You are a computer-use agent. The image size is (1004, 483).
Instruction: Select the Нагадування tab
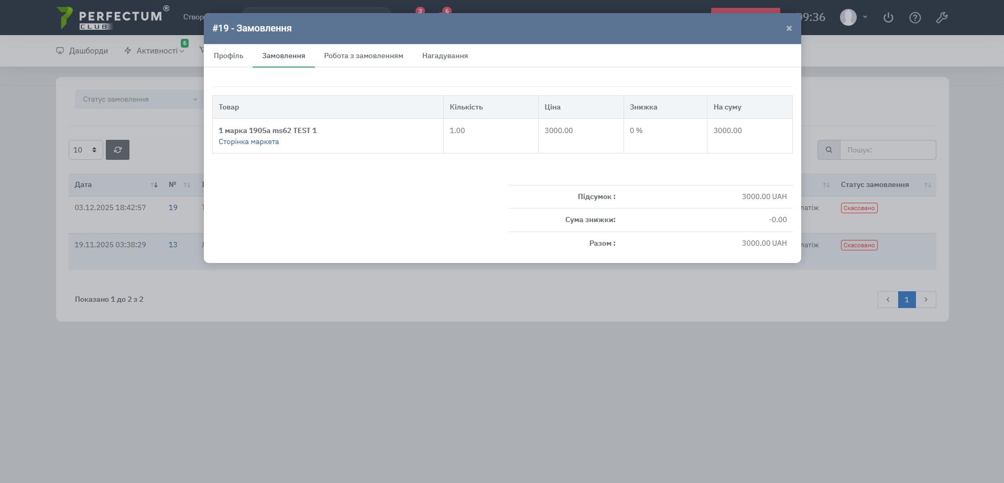(444, 56)
